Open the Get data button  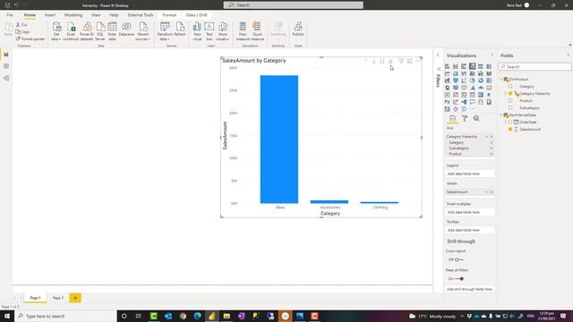pyautogui.click(x=56, y=31)
